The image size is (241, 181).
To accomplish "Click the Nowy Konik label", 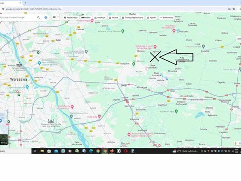I will tap(142, 87).
